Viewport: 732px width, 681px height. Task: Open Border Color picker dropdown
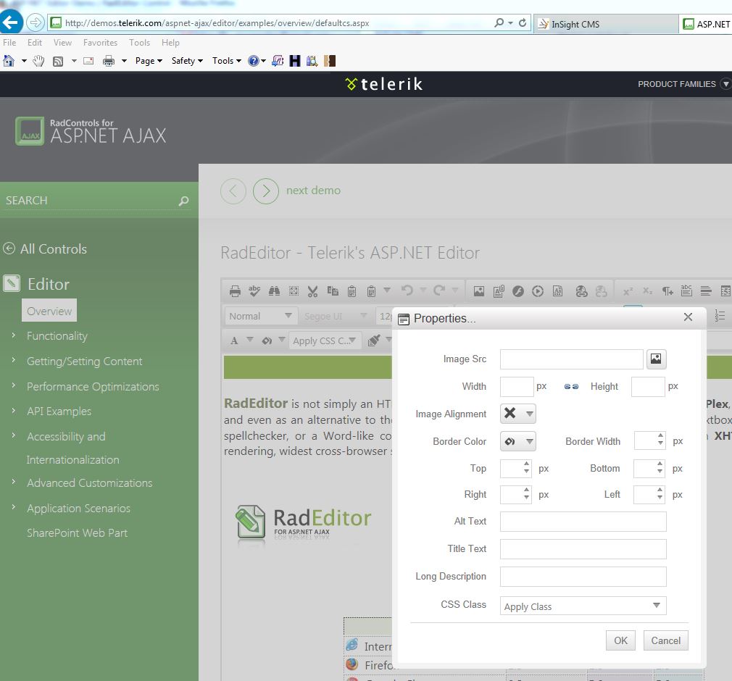[x=529, y=441]
